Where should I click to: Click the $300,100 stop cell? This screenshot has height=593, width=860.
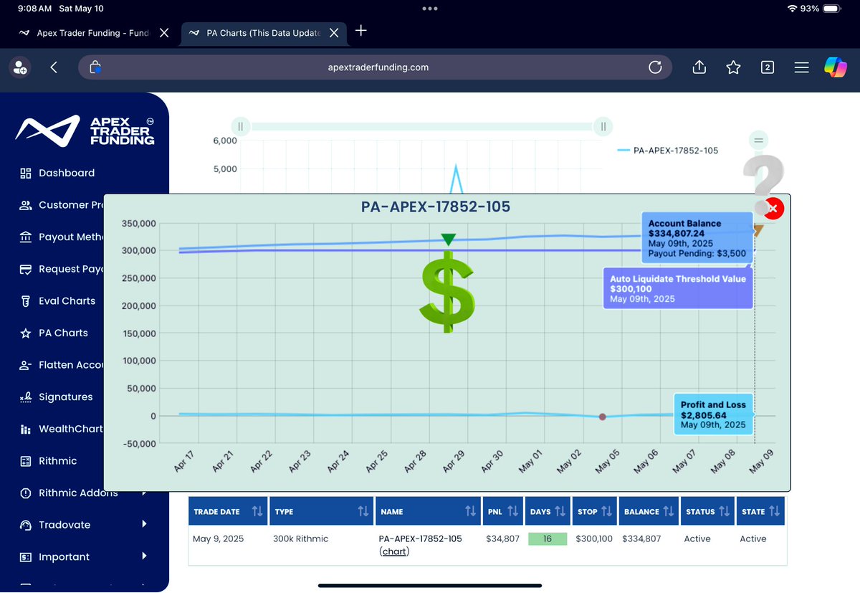(594, 539)
